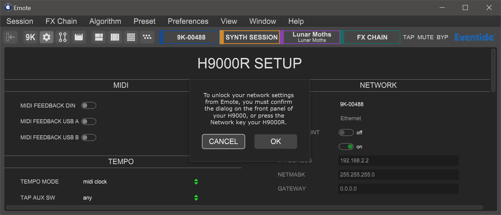
Task: Click the MIDI section header
Action: 121,85
